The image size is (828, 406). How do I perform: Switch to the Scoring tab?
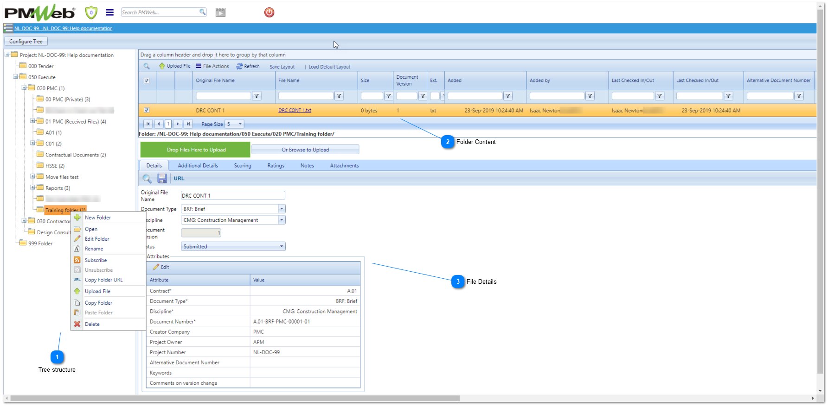(243, 166)
